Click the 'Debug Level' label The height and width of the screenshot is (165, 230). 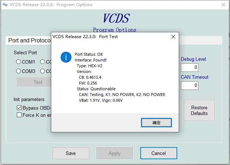coord(193,59)
